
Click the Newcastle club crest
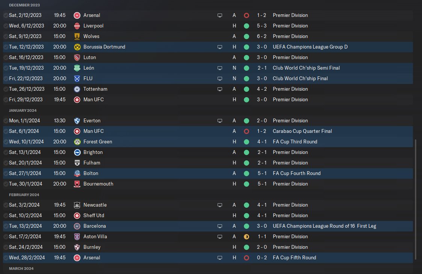pyautogui.click(x=77, y=205)
